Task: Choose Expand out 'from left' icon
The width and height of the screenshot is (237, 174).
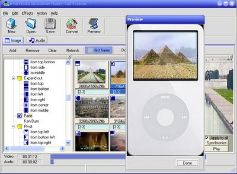Action: (26, 94)
